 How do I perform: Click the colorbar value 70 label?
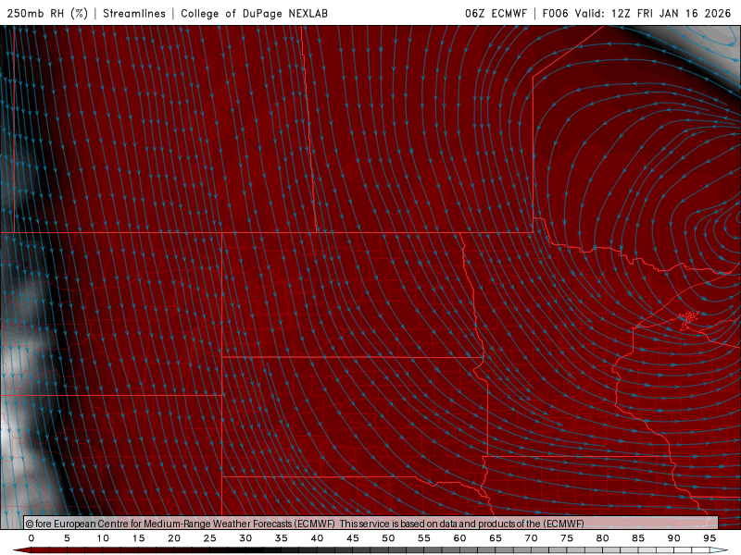(531, 538)
